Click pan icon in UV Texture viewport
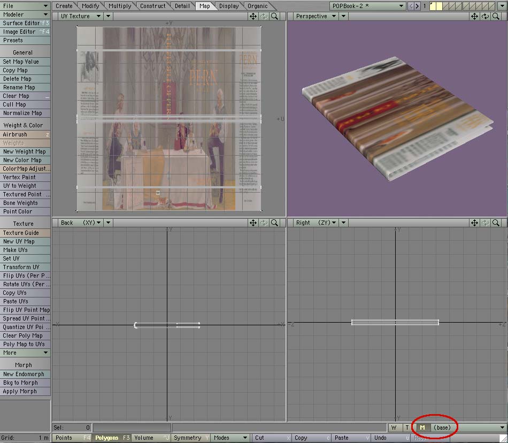 click(253, 16)
